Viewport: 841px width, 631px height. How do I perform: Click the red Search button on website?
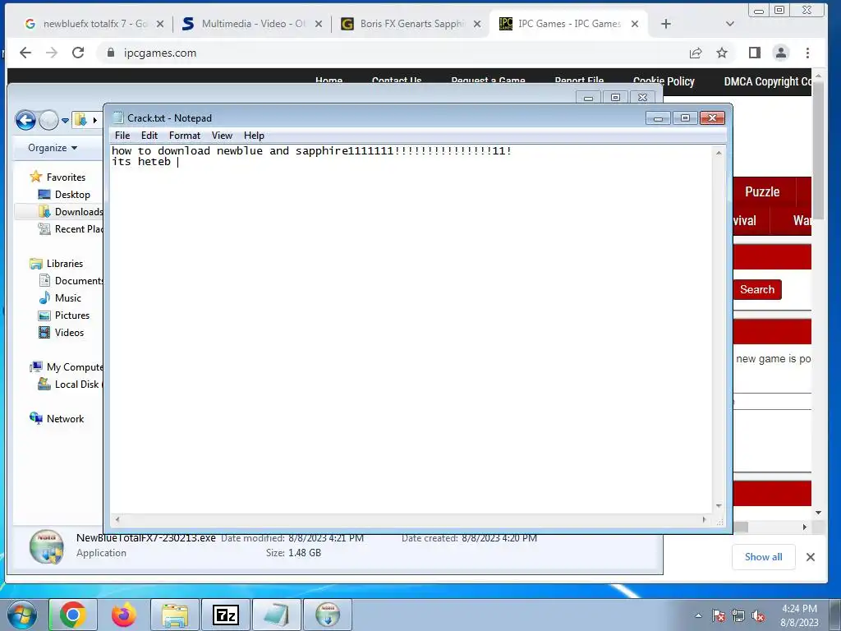click(x=756, y=290)
